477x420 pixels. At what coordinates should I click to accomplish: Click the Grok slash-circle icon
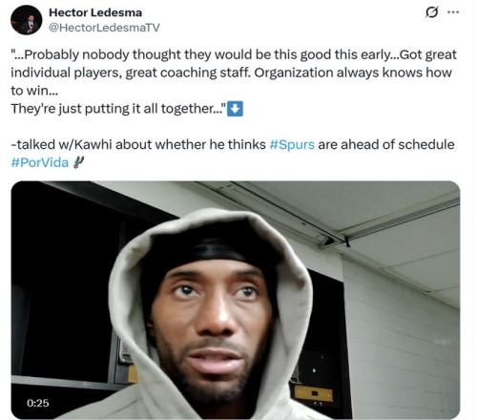(x=431, y=12)
